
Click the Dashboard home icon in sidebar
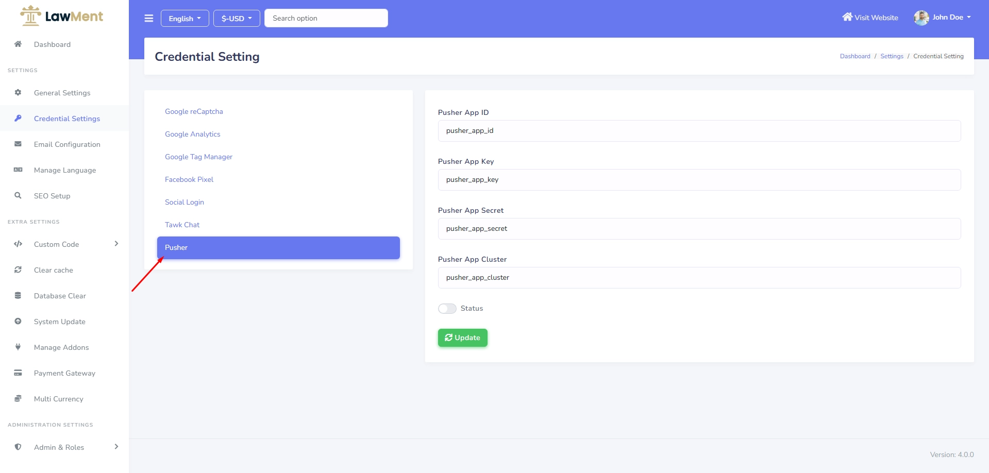pos(18,44)
